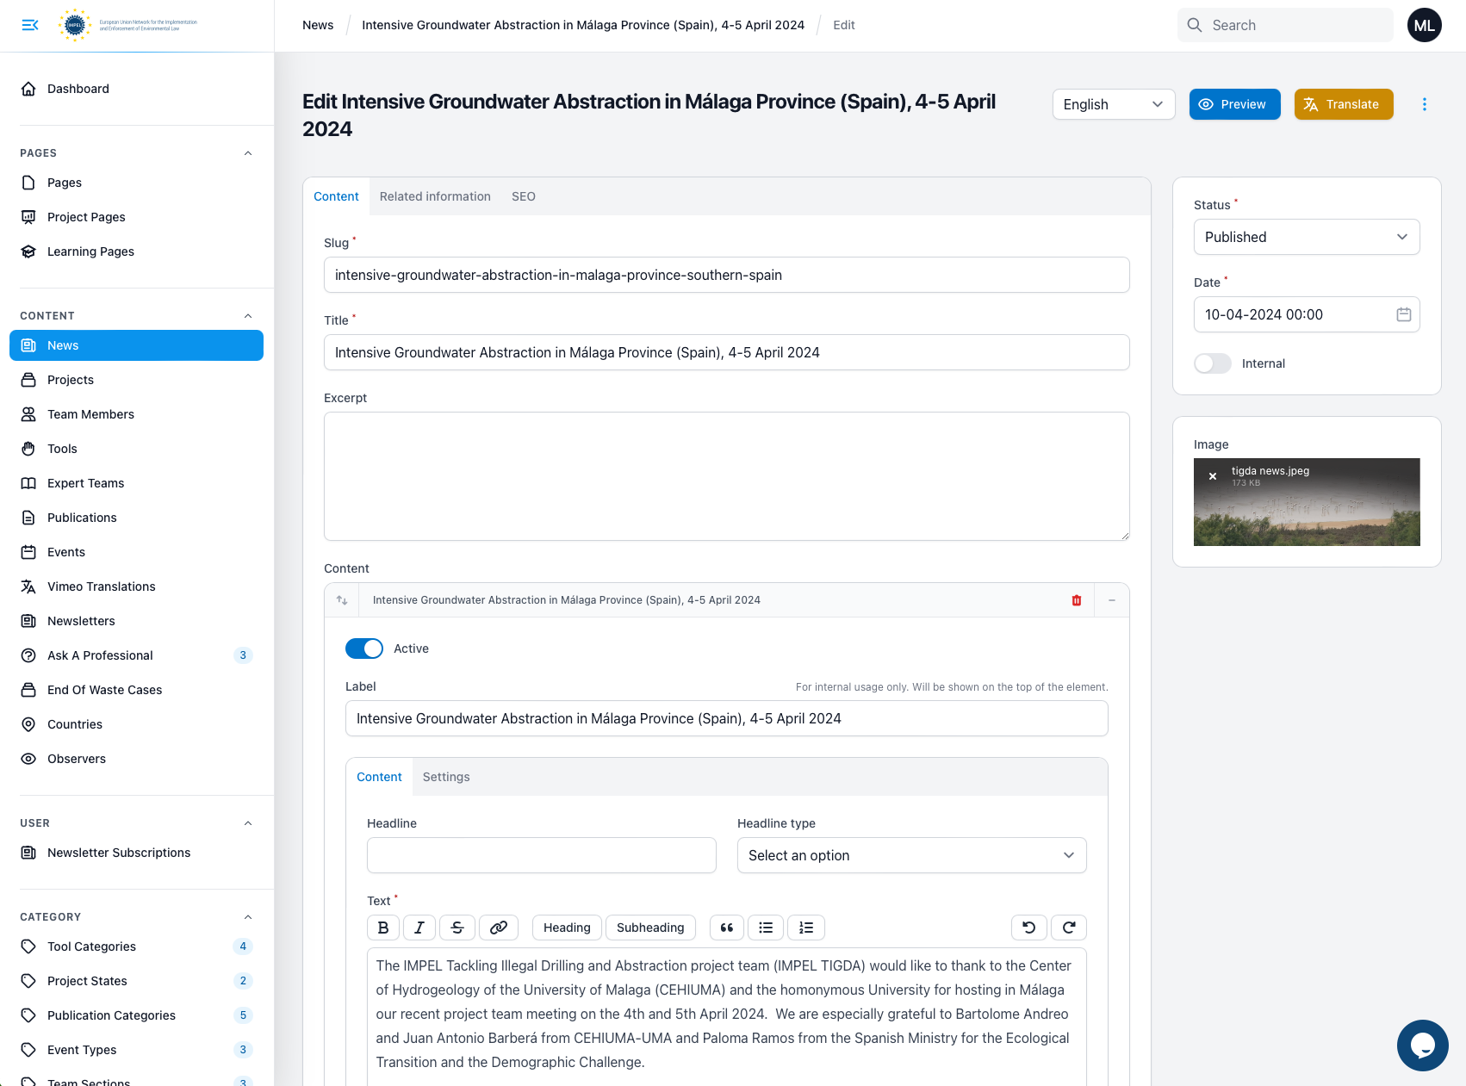The width and height of the screenshot is (1466, 1086).
Task: Open the chat support bubble
Action: 1423,1046
